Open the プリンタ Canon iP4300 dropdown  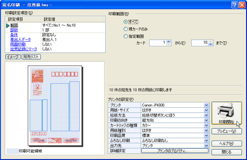(206, 105)
